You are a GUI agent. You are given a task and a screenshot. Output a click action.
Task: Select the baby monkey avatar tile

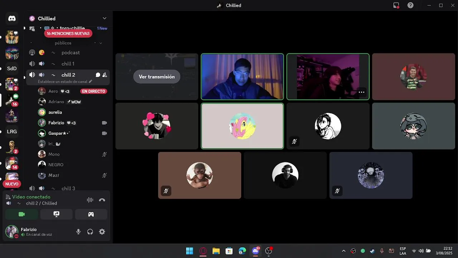200,175
